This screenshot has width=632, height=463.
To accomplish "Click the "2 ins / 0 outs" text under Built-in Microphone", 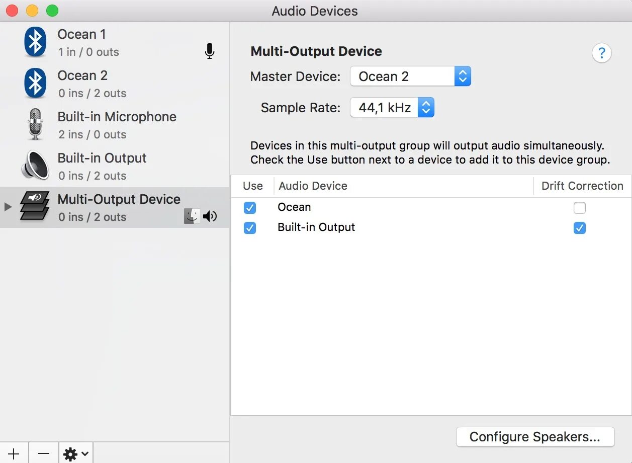I will pyautogui.click(x=93, y=134).
